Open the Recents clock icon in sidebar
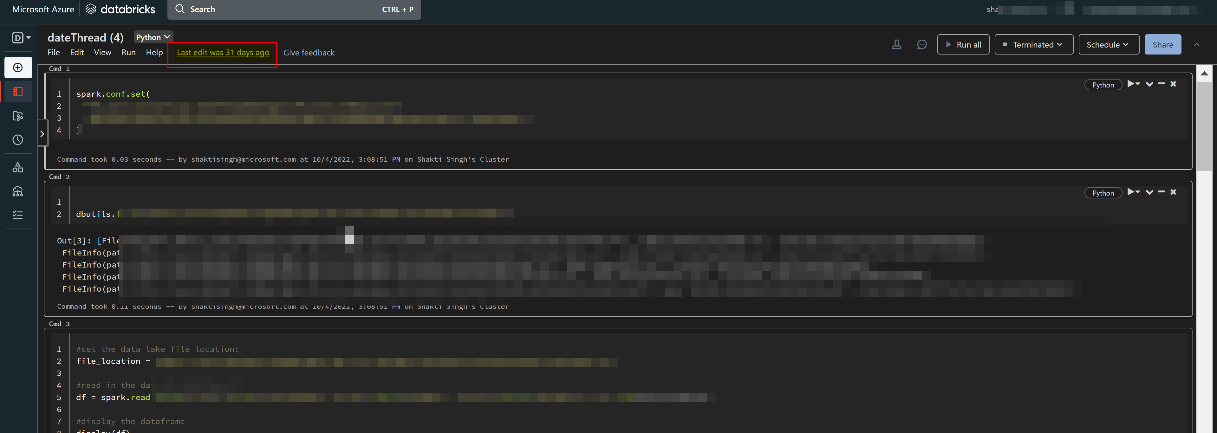Viewport: 1217px width, 433px height. tap(18, 140)
